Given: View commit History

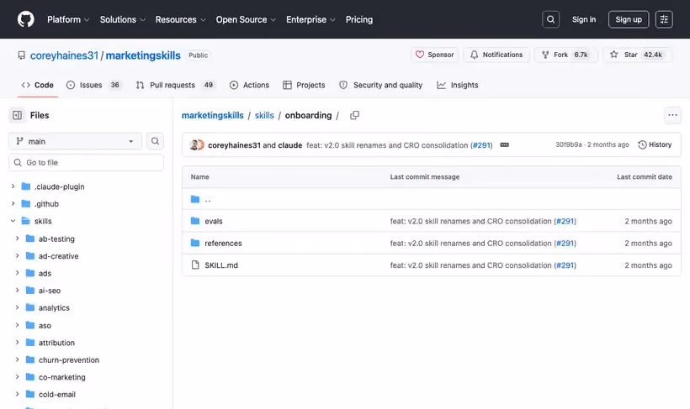Looking at the screenshot, I should (655, 144).
